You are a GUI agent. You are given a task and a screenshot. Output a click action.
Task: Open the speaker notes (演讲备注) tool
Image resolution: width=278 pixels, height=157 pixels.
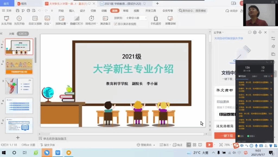pyautogui.click(x=105, y=20)
